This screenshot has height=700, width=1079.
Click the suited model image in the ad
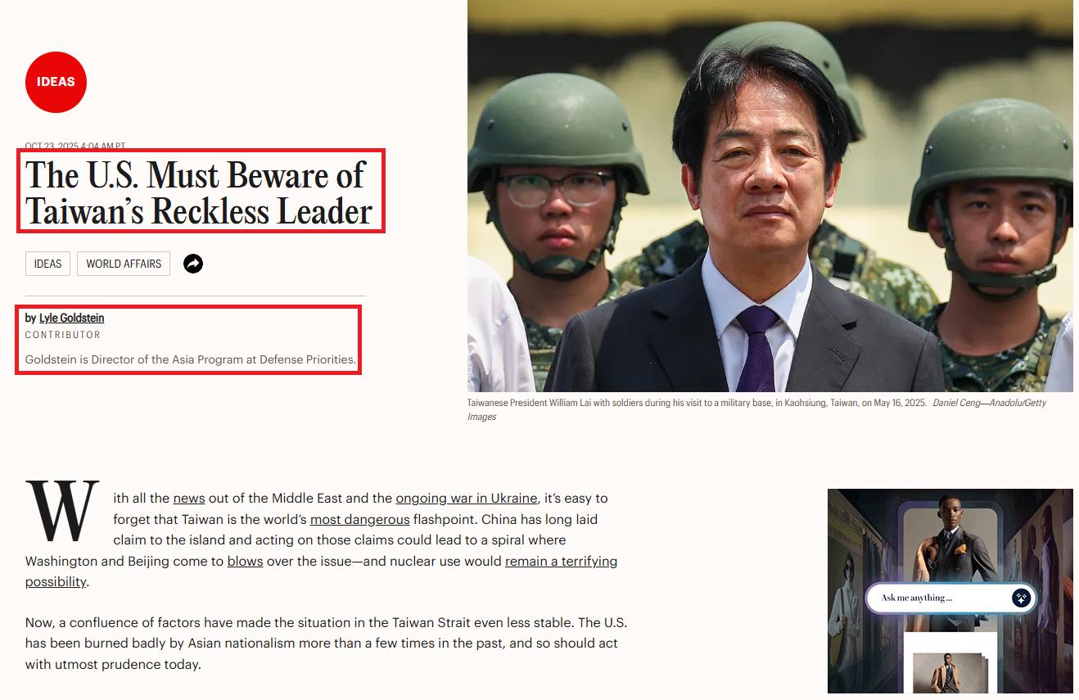point(950,540)
